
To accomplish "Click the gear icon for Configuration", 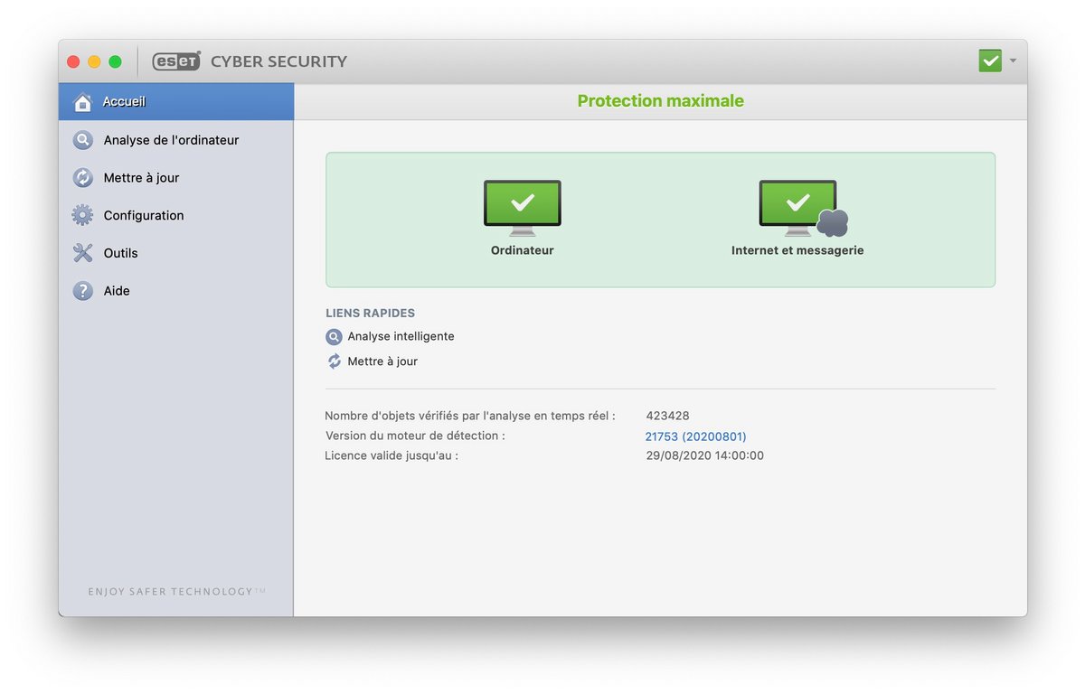I will click(83, 215).
